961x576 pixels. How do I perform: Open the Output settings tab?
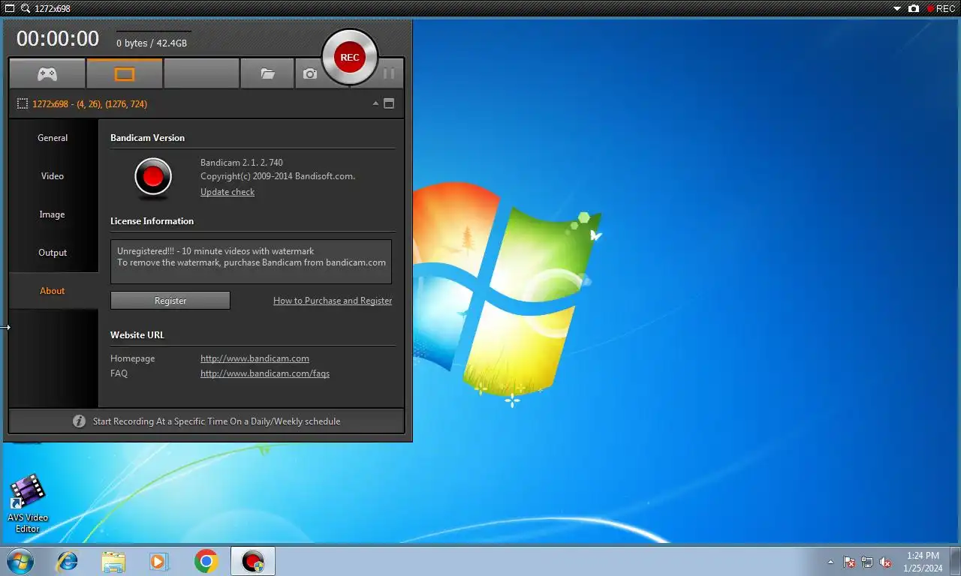point(53,253)
